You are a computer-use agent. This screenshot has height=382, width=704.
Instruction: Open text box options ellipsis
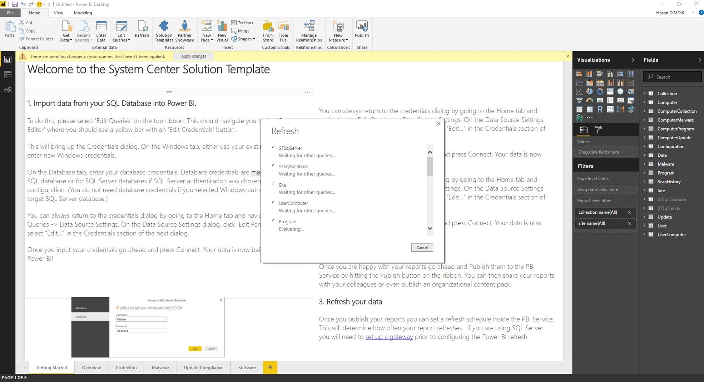tap(307, 92)
